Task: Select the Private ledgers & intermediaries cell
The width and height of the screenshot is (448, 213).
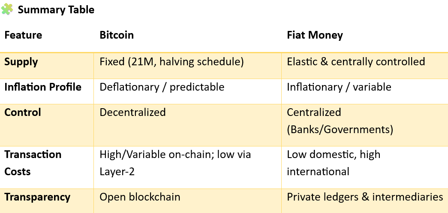Action: pyautogui.click(x=364, y=197)
